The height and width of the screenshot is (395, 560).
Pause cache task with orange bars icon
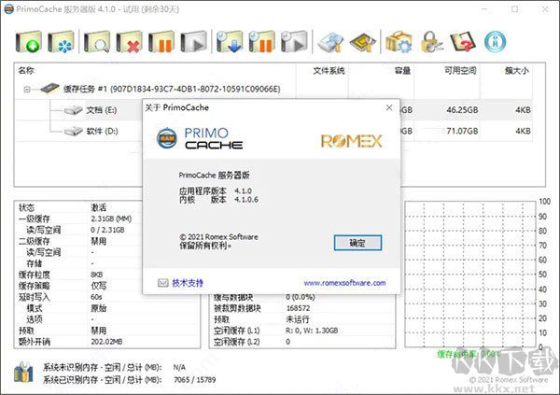pyautogui.click(x=161, y=42)
